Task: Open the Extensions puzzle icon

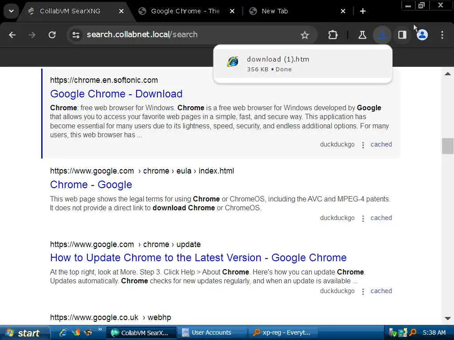Action: point(333,35)
